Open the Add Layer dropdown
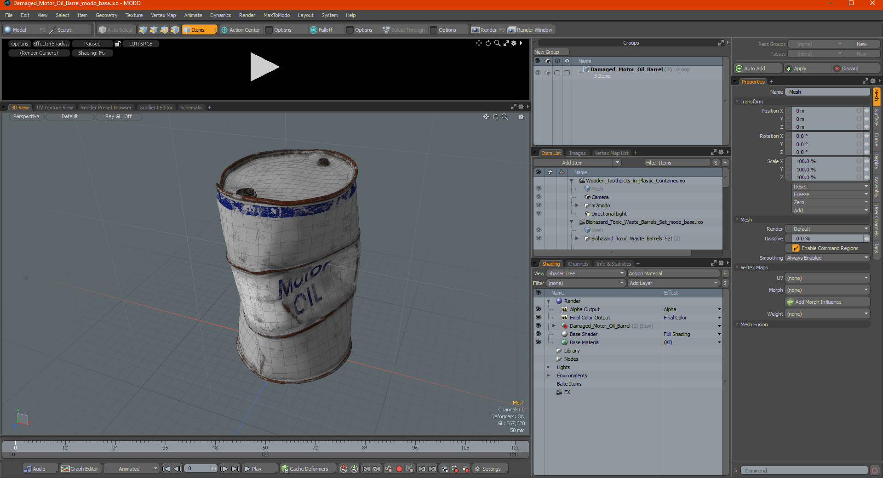 pyautogui.click(x=673, y=283)
